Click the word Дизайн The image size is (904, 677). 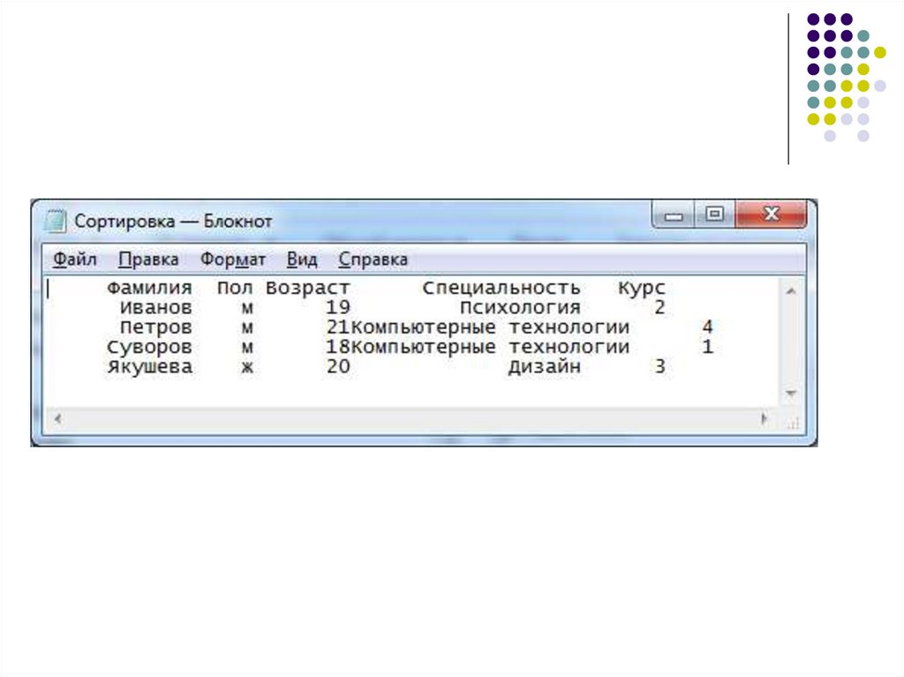(544, 367)
